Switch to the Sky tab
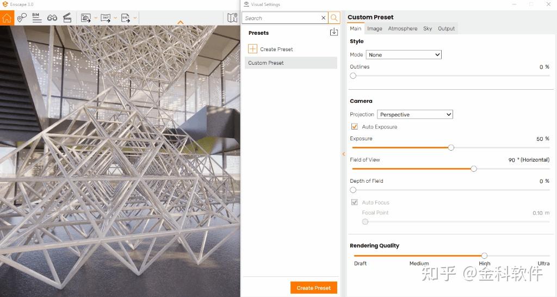Viewport: 557px width, 297px height. pos(428,28)
